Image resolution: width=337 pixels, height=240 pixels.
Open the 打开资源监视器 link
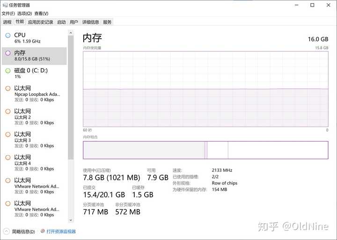(61, 232)
